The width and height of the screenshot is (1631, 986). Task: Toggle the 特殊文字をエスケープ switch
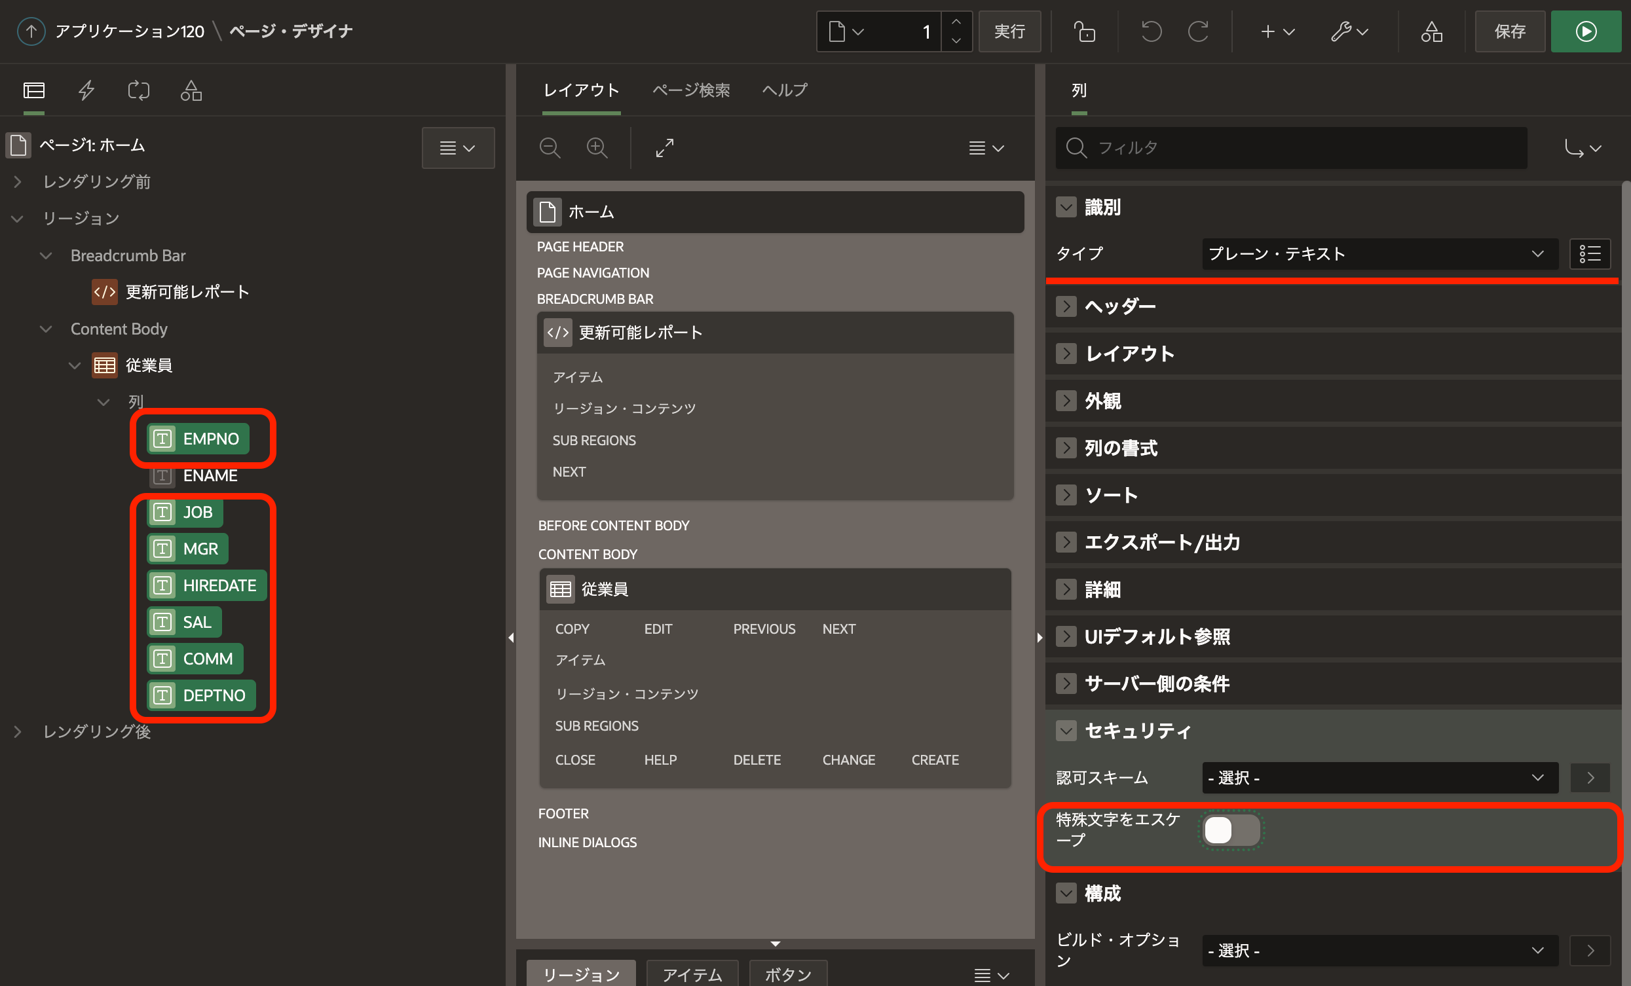click(1231, 830)
